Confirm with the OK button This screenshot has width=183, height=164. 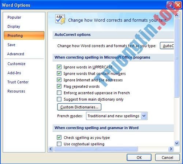[139, 157]
